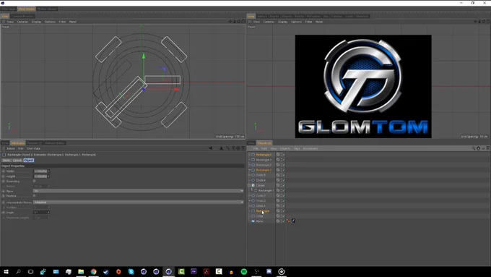Click lock icon in Attributes manager
This screenshot has height=277, width=491.
tap(233, 148)
